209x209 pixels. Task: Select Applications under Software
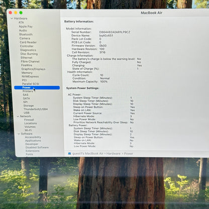[x=33, y=141]
